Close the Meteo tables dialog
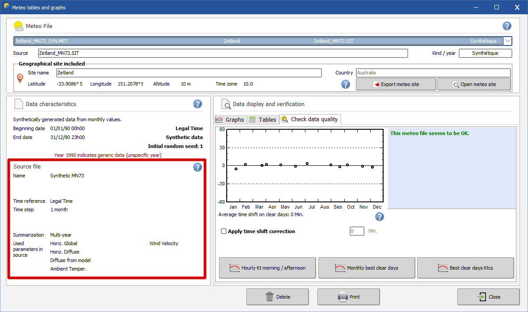Viewport: 528px width, 312px height. coord(488,296)
